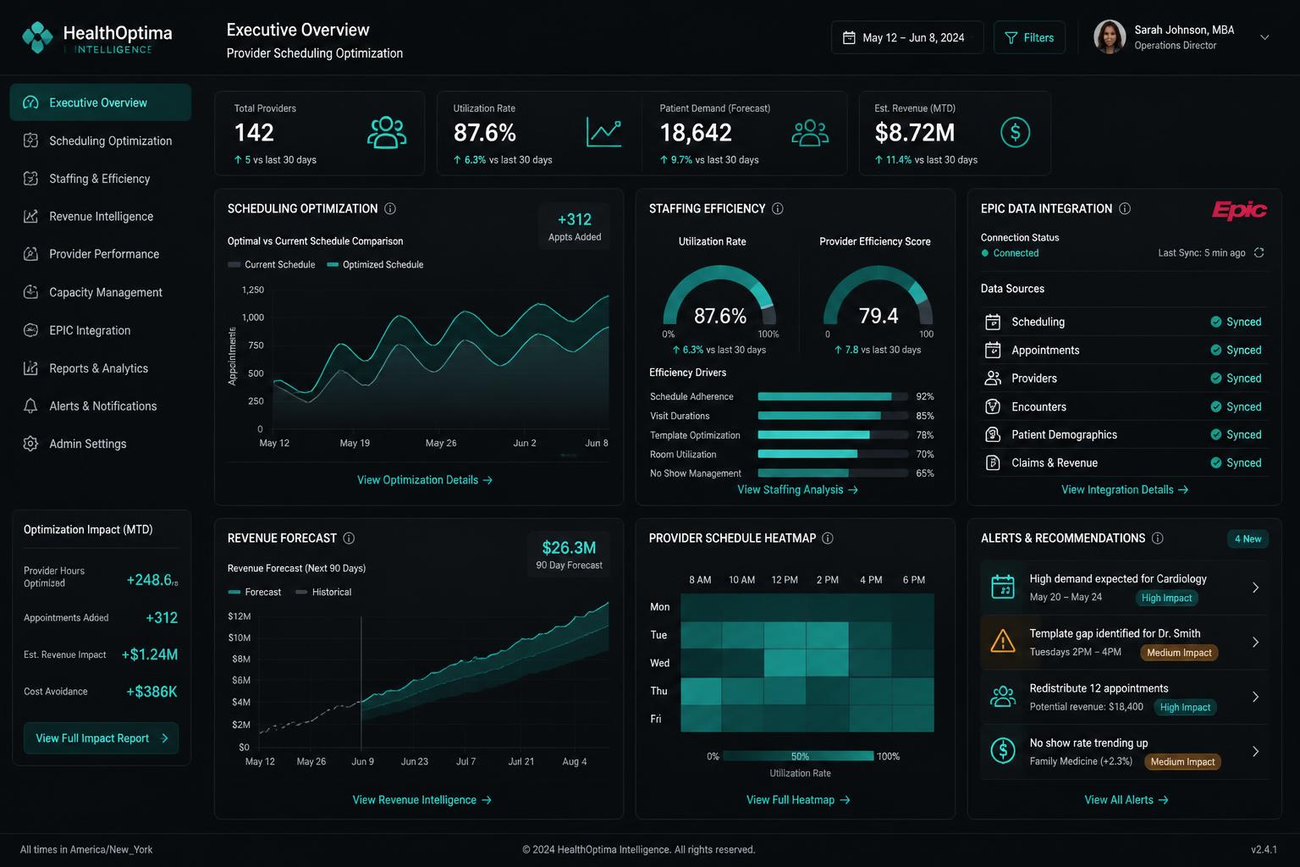The height and width of the screenshot is (867, 1300).
Task: Follow View Revenue Intelligence link
Action: tap(421, 800)
